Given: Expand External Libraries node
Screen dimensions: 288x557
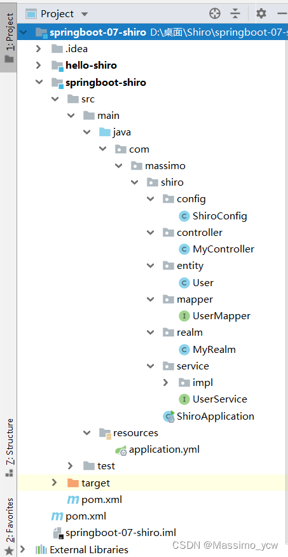Looking at the screenshot, I should pos(22,549).
